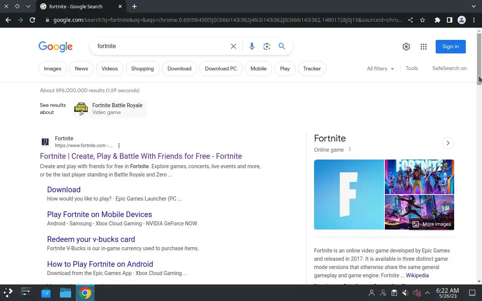
Task: Close the fortnite Google Search tab
Action: (x=120, y=6)
